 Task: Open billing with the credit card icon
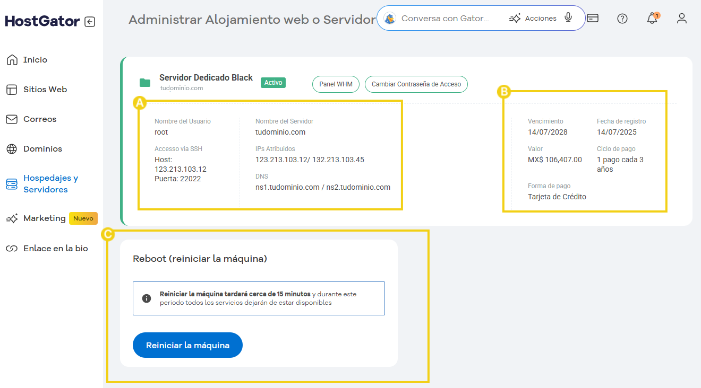(x=593, y=17)
